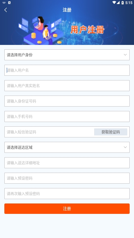
Task: Click the chevron beside 请选择送达区域
Action: pos(125,147)
